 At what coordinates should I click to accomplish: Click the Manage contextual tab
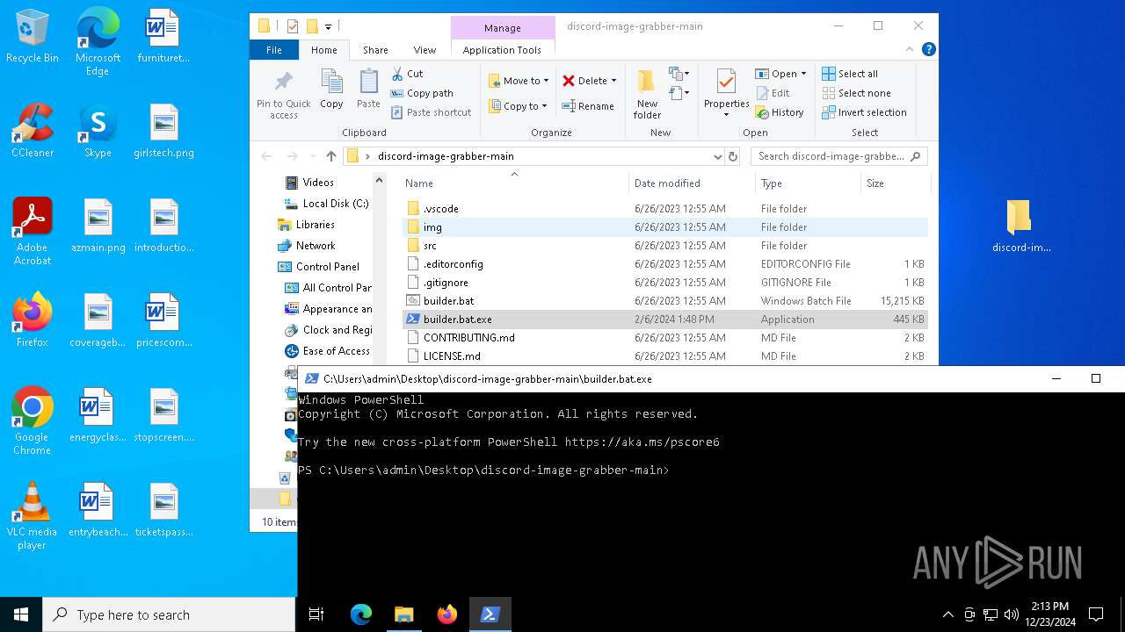pyautogui.click(x=502, y=27)
